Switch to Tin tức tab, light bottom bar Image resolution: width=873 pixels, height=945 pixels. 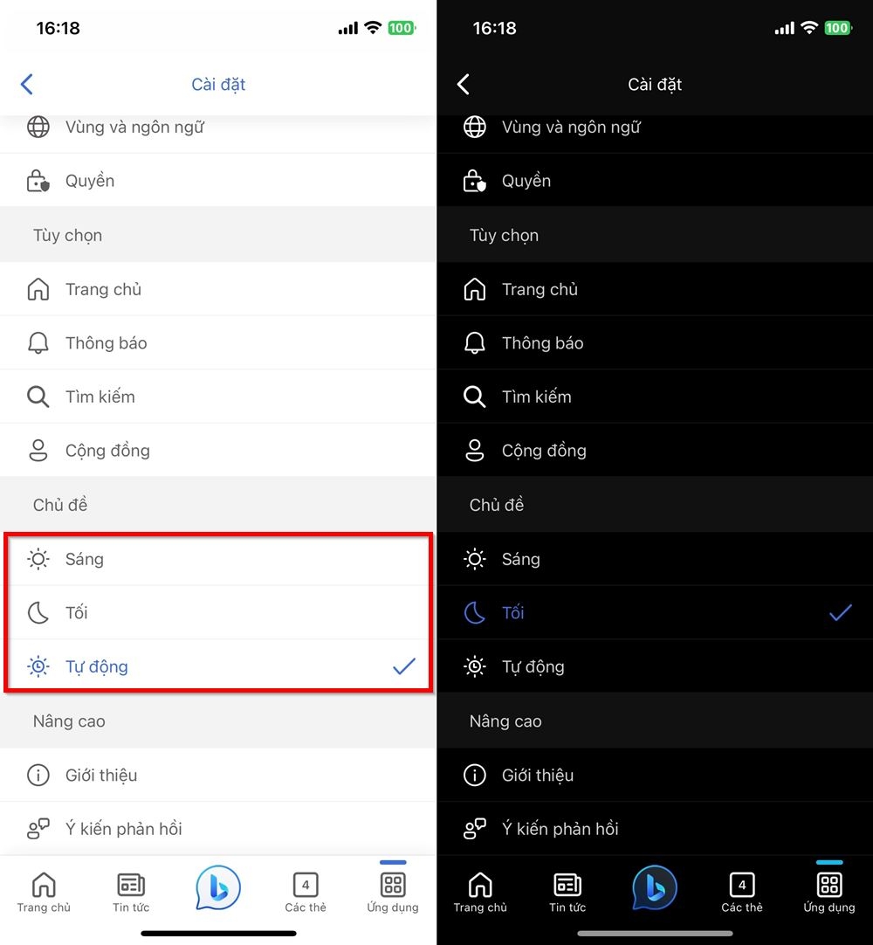[x=131, y=893]
